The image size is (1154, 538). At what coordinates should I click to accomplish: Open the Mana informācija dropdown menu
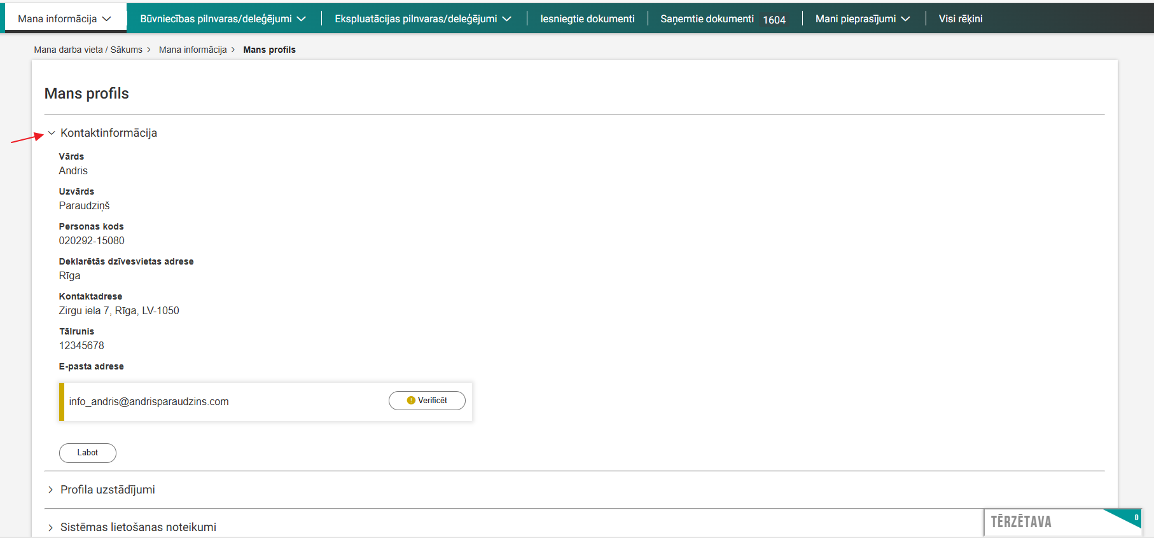pos(64,19)
